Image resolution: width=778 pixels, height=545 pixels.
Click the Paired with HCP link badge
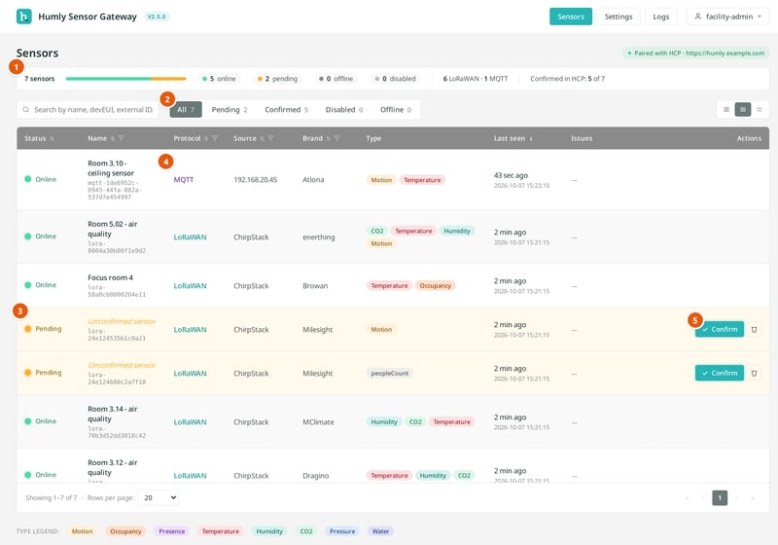(x=695, y=54)
